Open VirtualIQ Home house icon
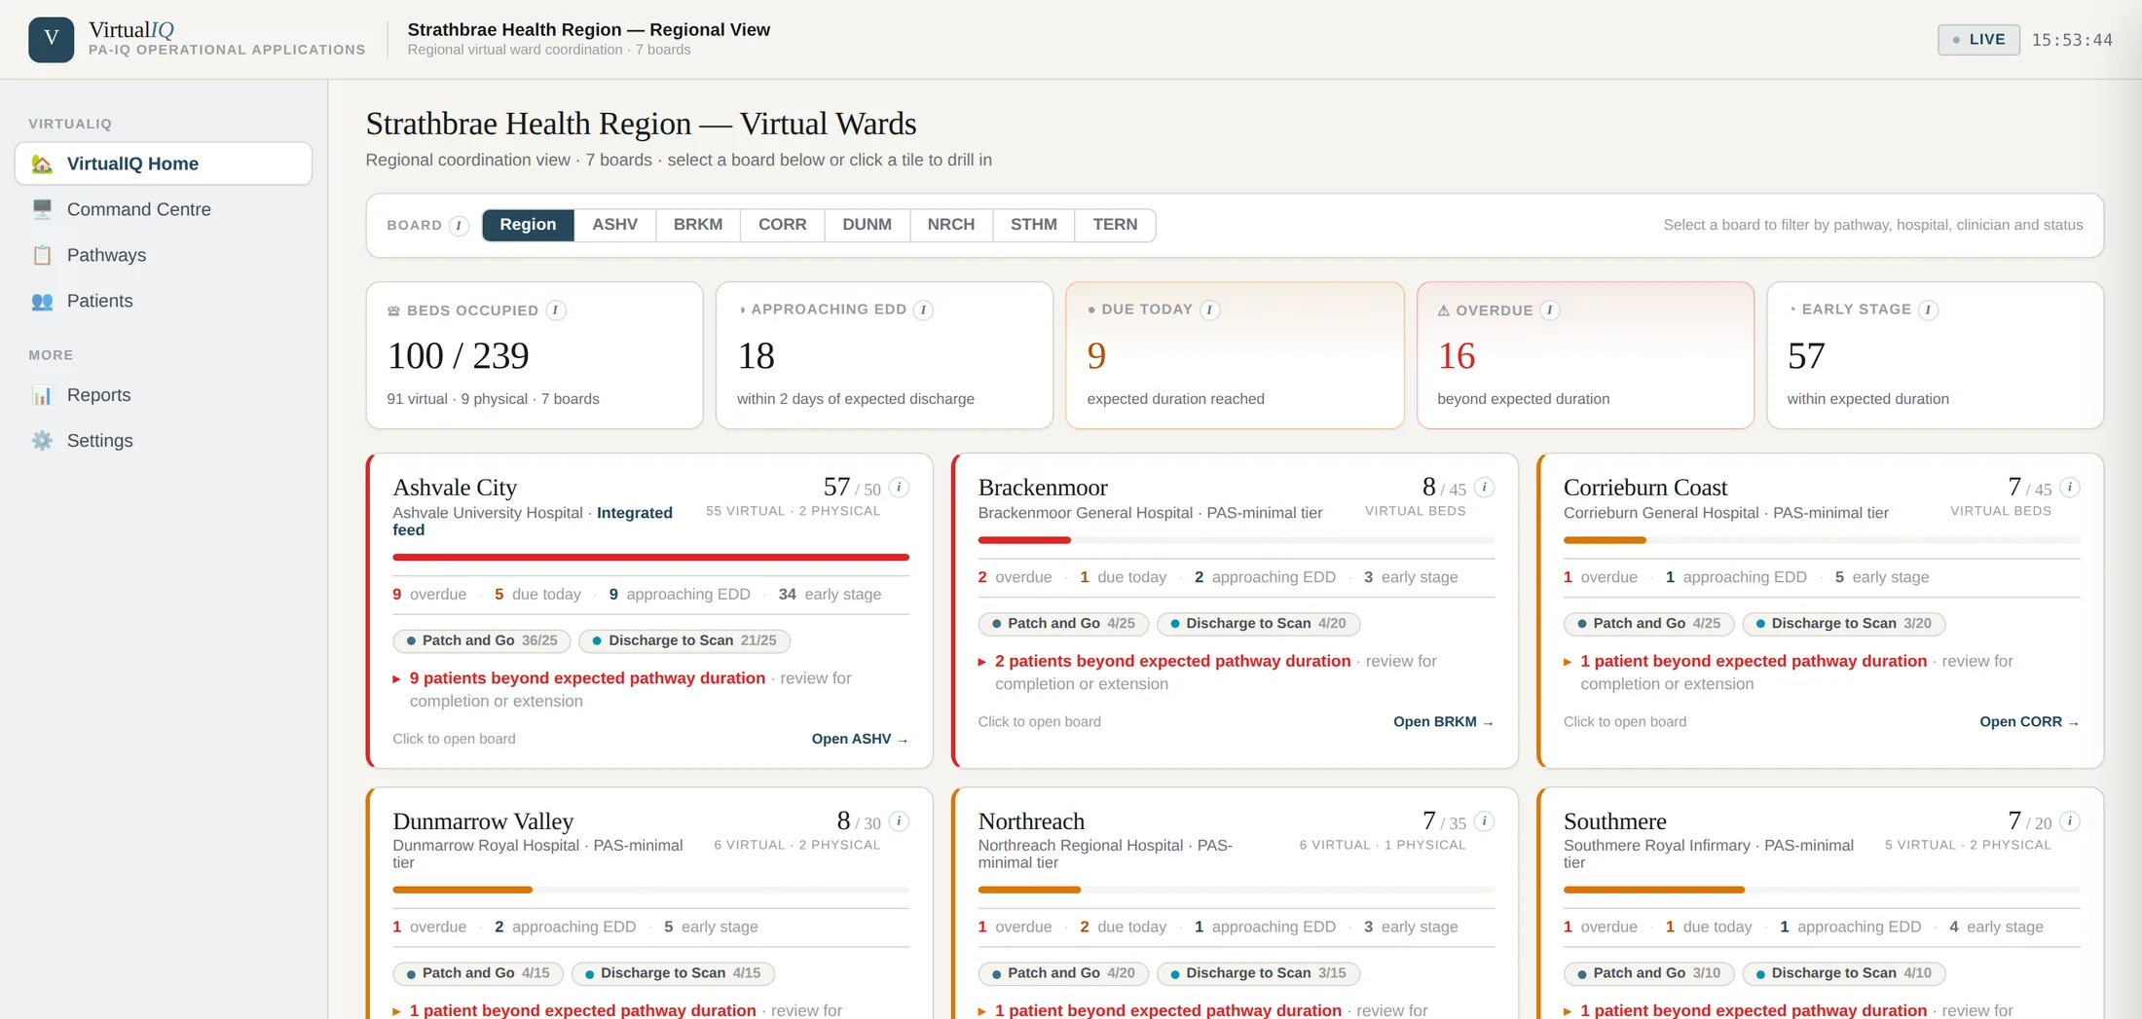Viewport: 2142px width, 1019px height. click(42, 164)
